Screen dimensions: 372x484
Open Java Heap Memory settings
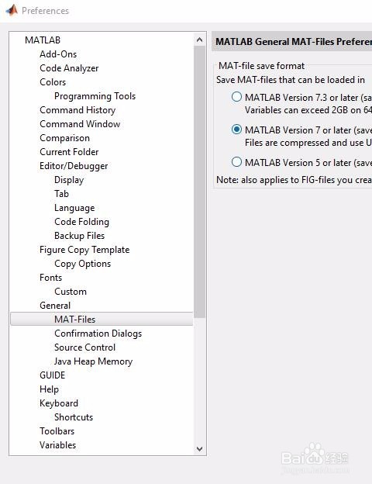pos(94,361)
